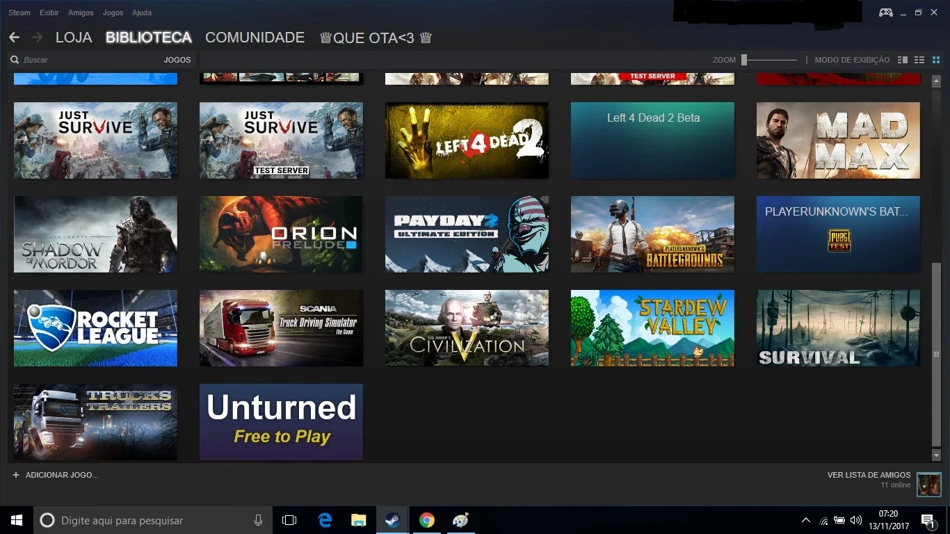The height and width of the screenshot is (534, 950).
Task: Select Just Survive game tile
Action: pyautogui.click(x=95, y=140)
